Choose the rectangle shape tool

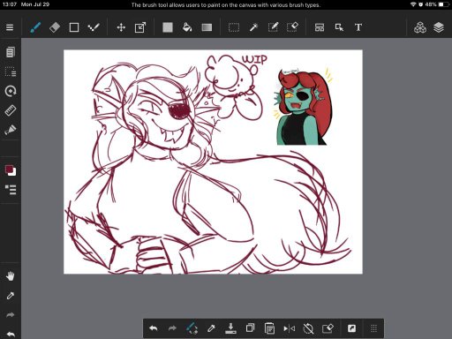(74, 27)
